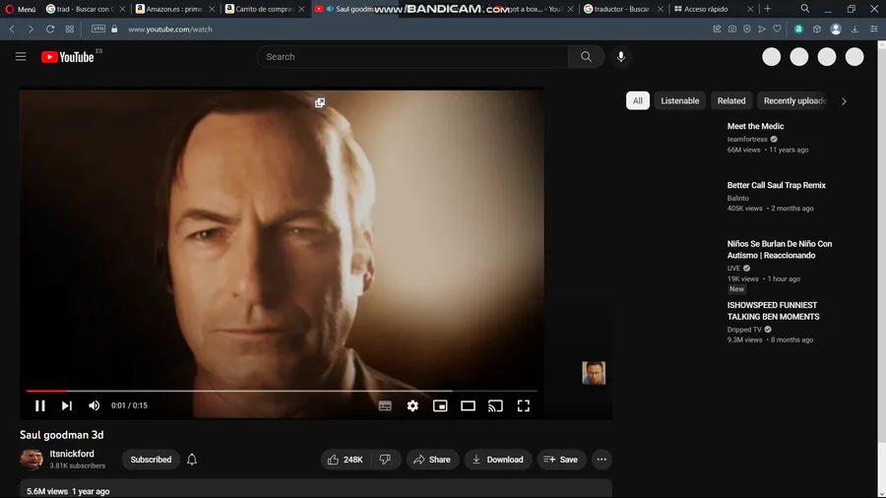Viewport: 886px width, 498px height.
Task: Click the Subscribed button
Action: pyautogui.click(x=151, y=460)
